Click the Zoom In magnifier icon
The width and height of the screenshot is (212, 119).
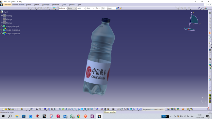72,109
